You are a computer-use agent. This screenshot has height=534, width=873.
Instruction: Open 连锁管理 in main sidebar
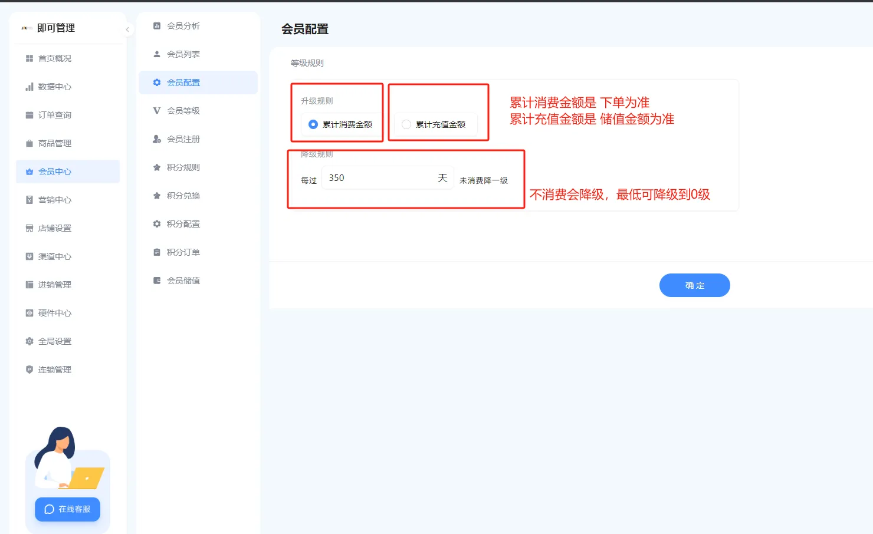click(54, 370)
